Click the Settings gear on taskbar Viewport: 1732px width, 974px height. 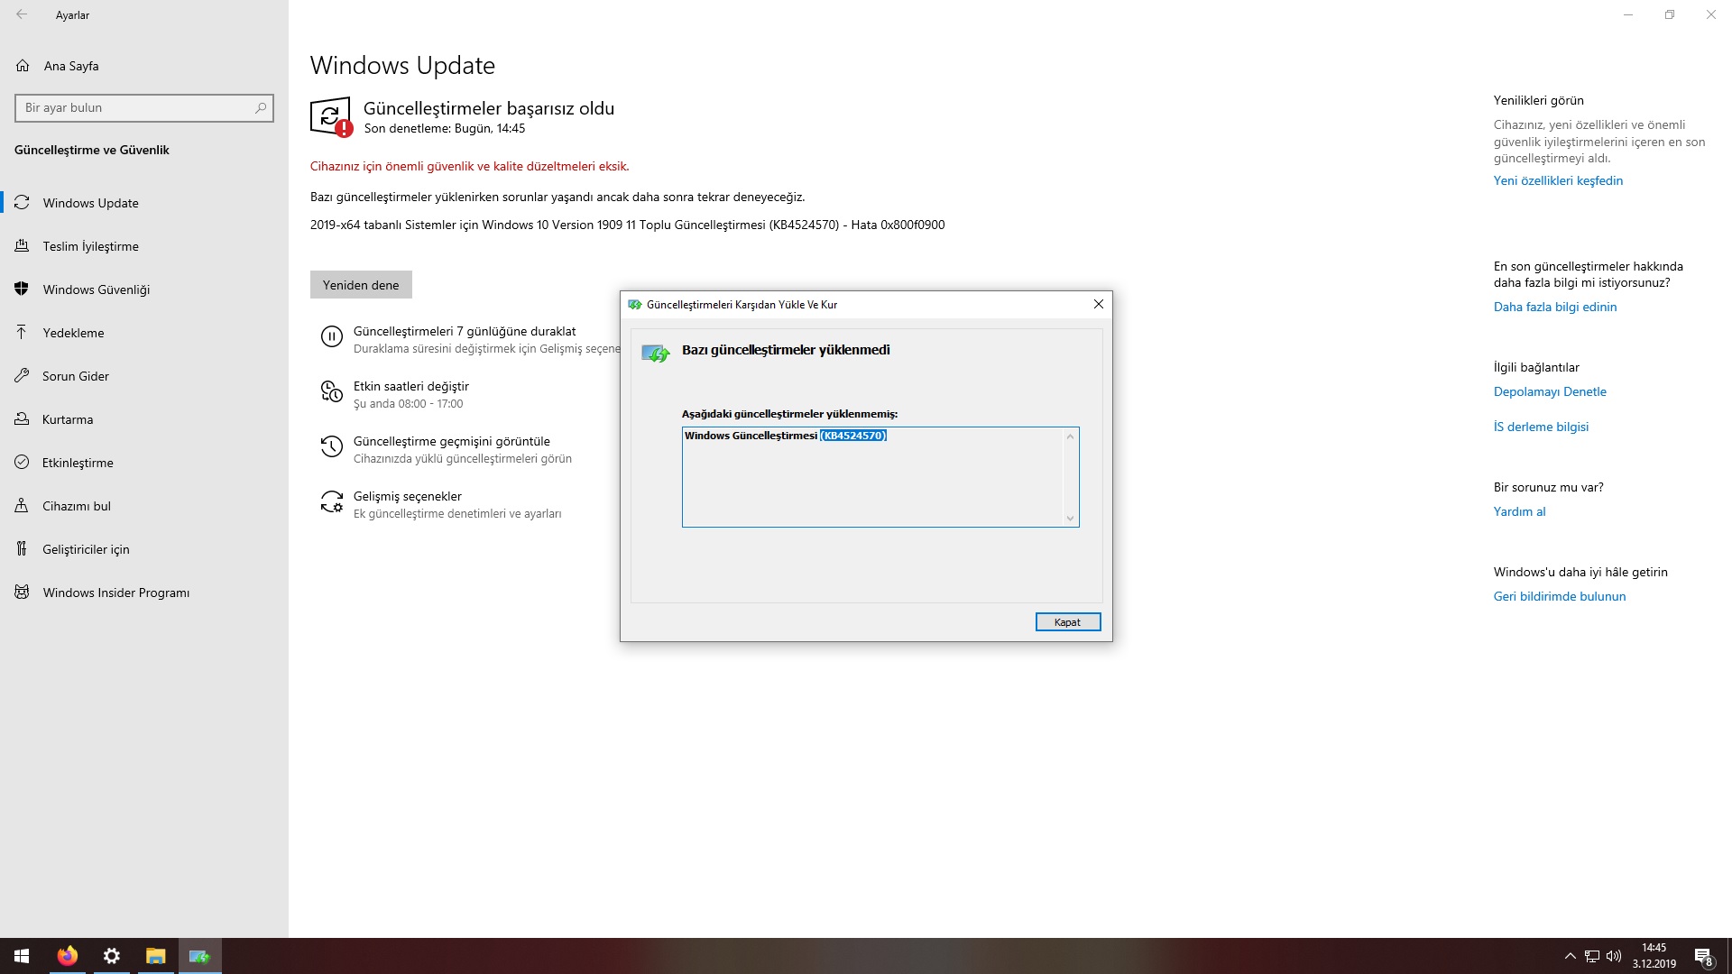pyautogui.click(x=112, y=956)
